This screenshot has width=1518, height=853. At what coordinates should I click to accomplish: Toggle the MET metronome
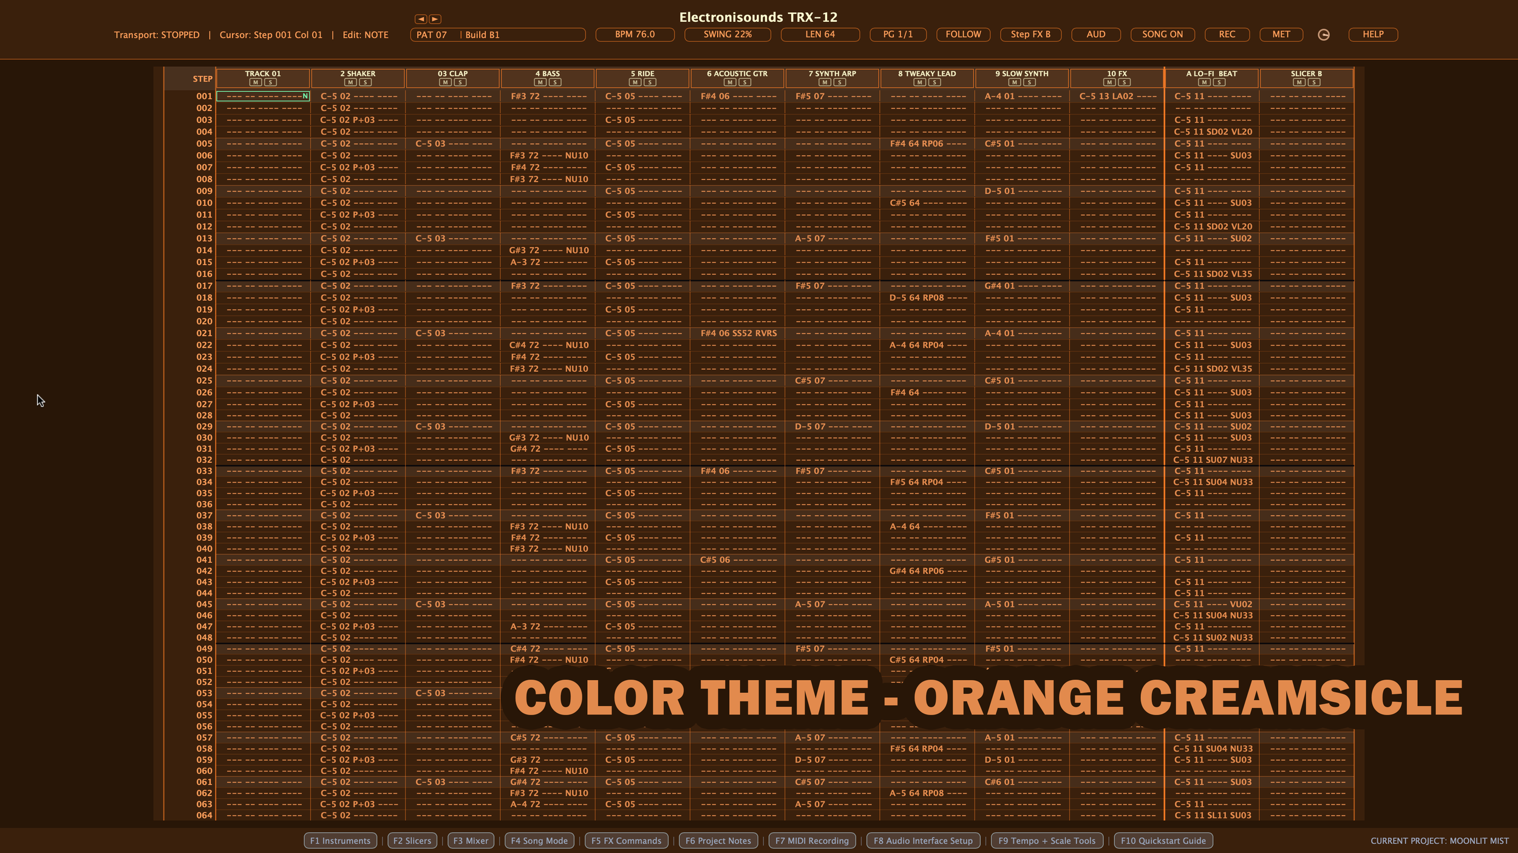point(1281,35)
